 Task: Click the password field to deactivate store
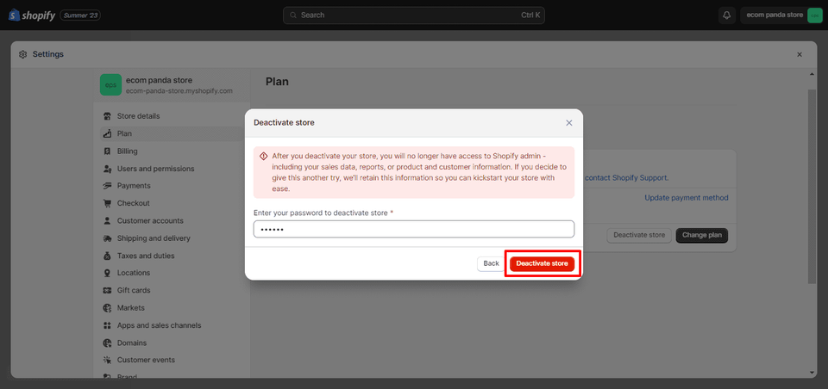[414, 229]
